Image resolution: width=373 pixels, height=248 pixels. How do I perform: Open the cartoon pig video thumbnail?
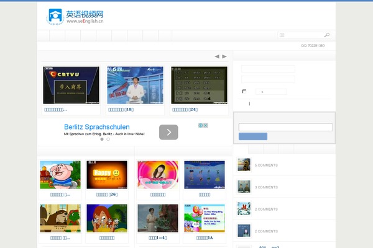pos(60,175)
